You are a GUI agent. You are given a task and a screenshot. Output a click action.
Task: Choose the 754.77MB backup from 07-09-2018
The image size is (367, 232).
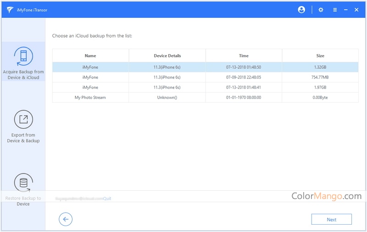click(205, 77)
